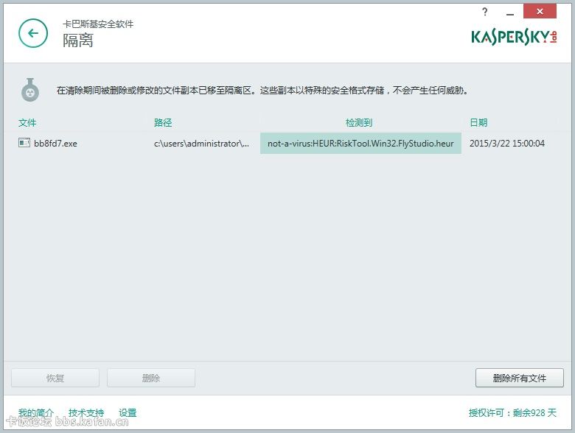Sort by the 文件 column header
Image resolution: width=575 pixels, height=433 pixels.
pos(27,123)
